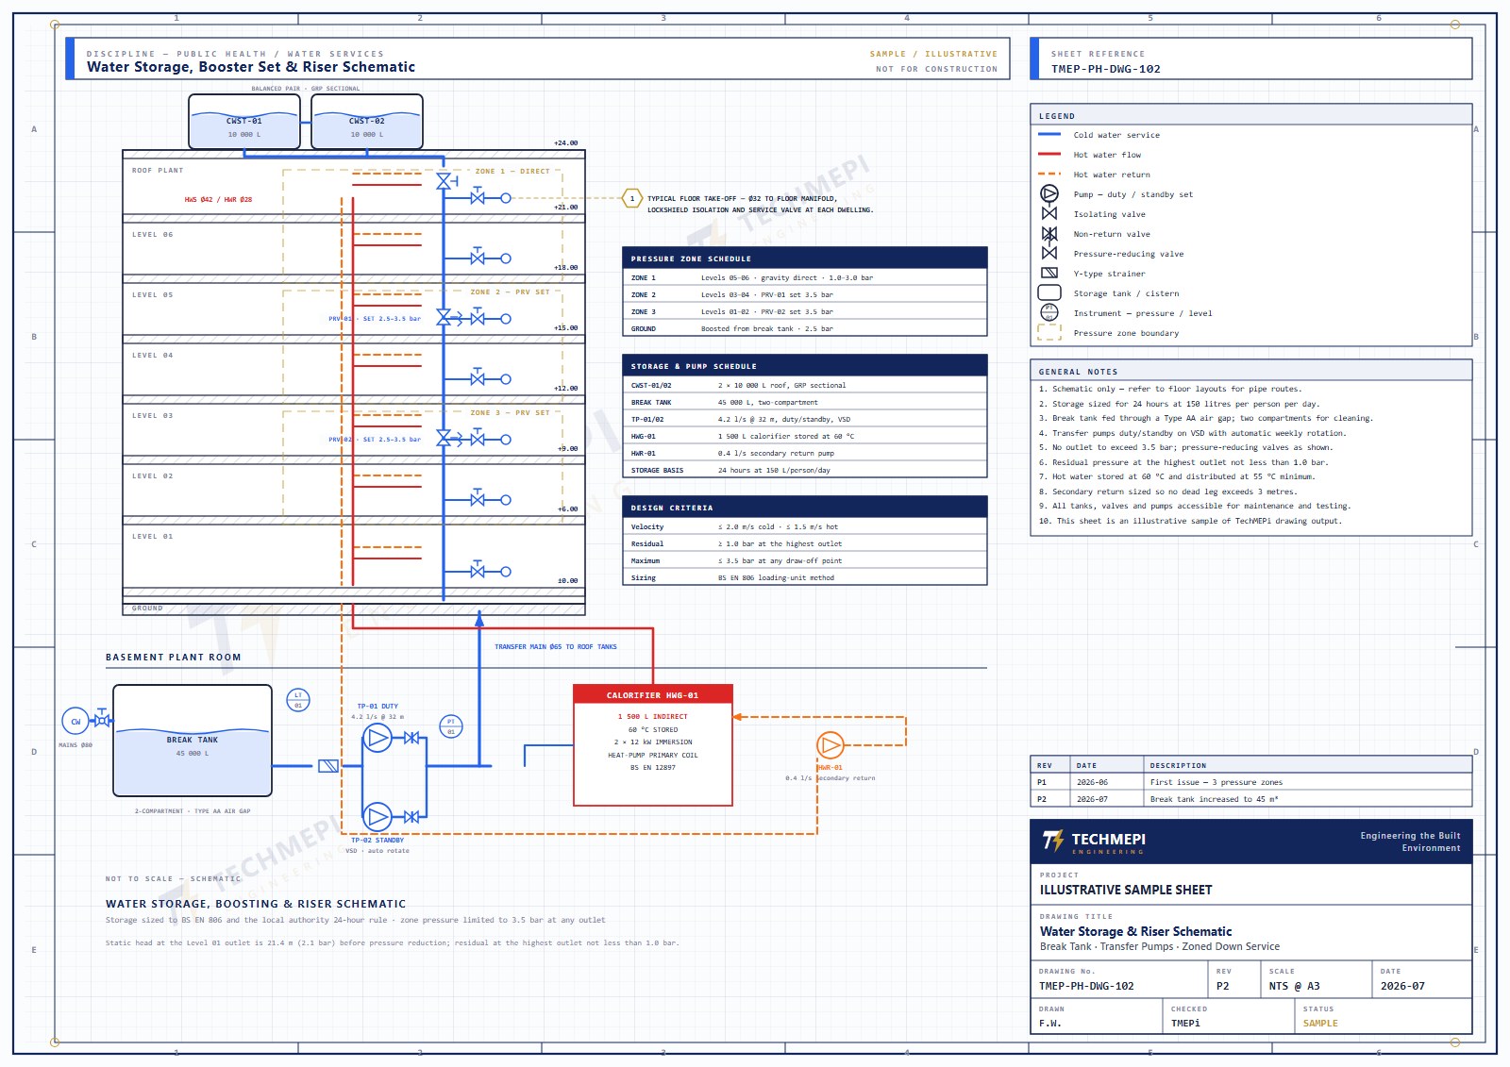This screenshot has width=1510, height=1067.
Task: Click the 'Boosted from break tank · 2.5 bar' cell
Action: 766,329
